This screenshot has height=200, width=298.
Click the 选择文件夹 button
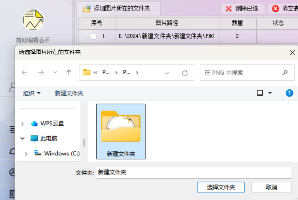tap(221, 188)
